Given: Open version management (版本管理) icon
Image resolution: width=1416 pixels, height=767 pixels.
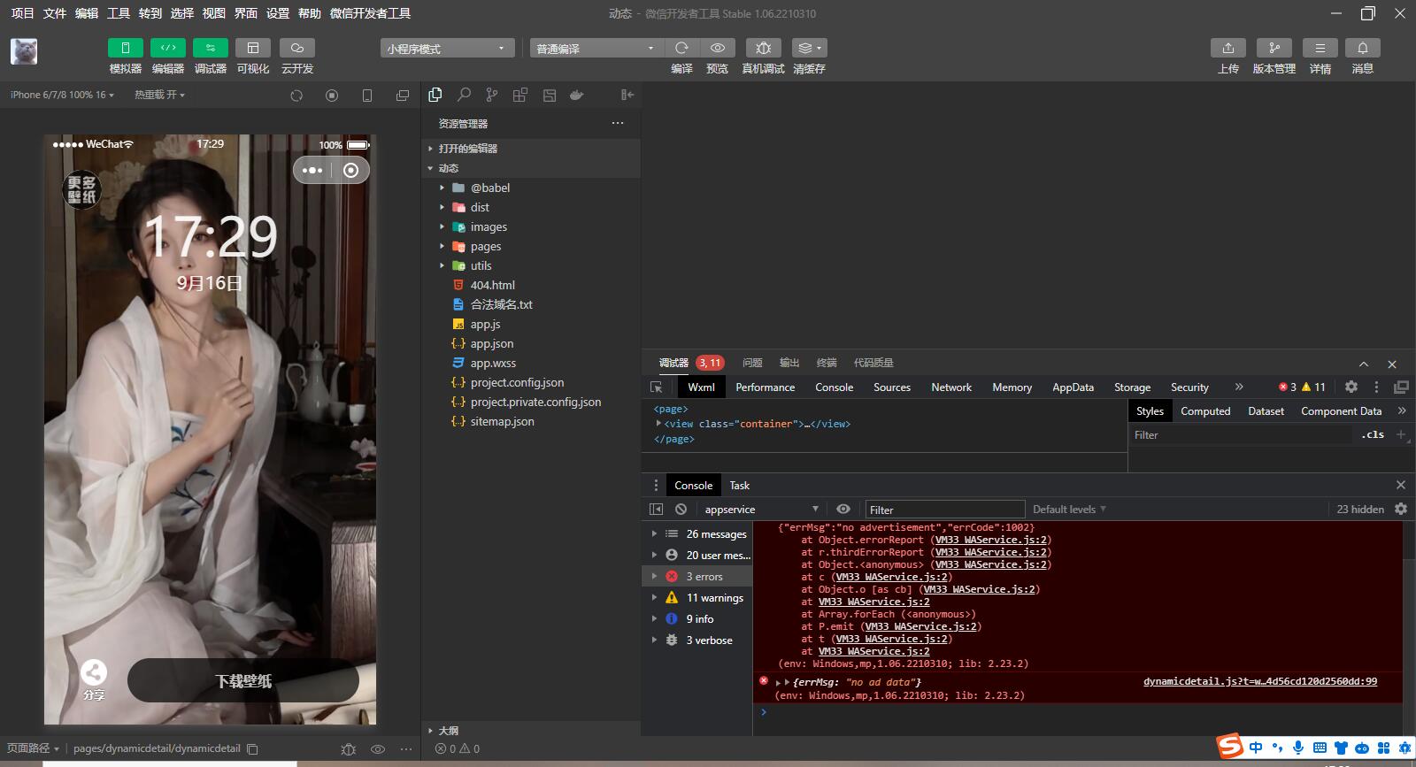Looking at the screenshot, I should [x=1274, y=48].
